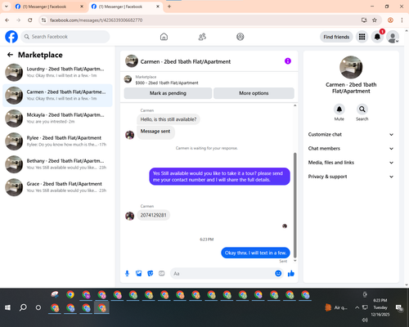Close the first Messenger tab
The image size is (409, 327).
click(x=82, y=7)
